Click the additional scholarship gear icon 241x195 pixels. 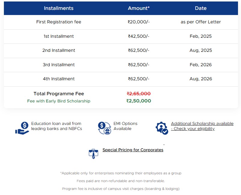(x=162, y=128)
